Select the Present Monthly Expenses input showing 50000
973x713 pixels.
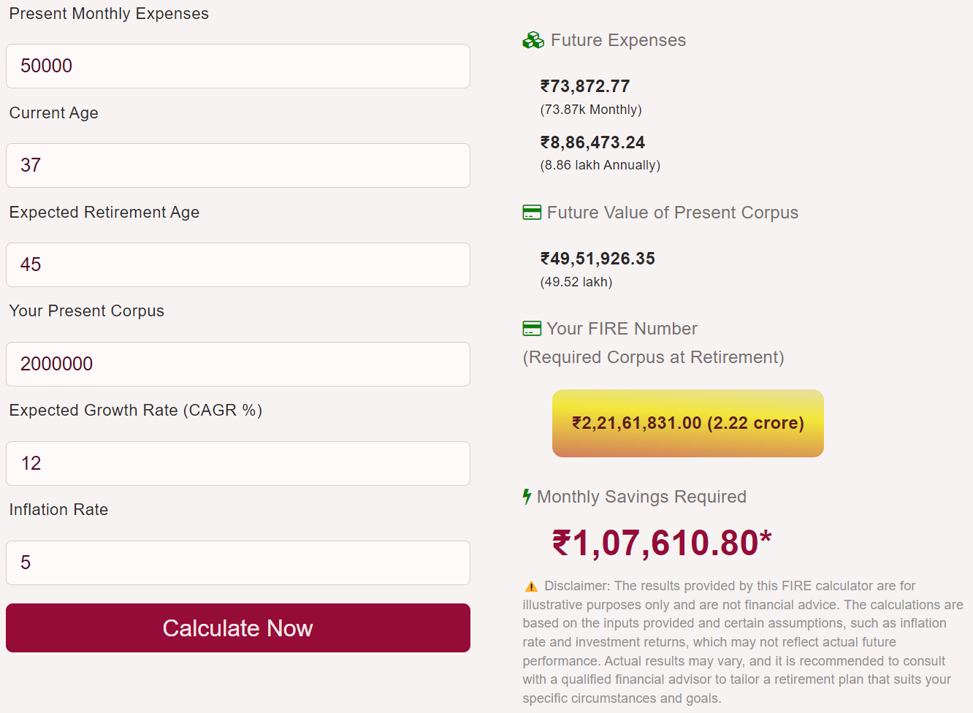click(x=237, y=66)
